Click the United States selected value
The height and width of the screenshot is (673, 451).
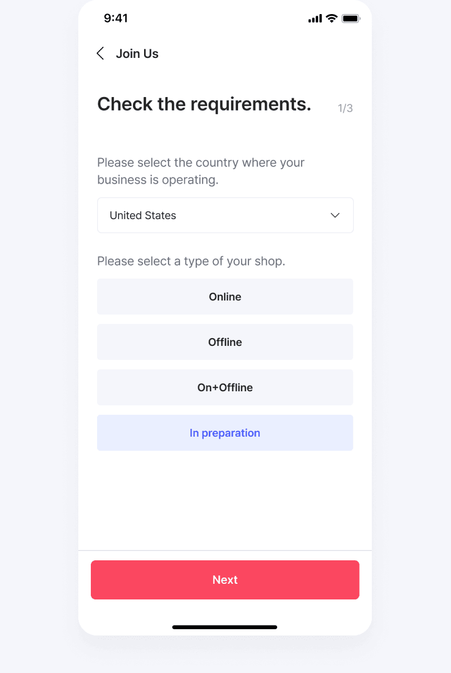point(143,215)
